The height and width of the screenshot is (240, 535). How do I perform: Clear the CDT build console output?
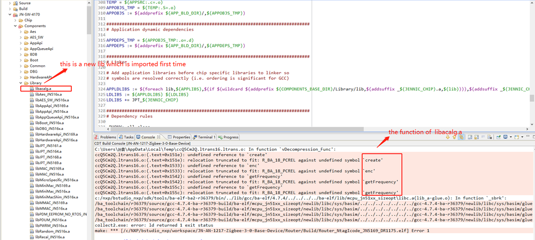(489, 137)
